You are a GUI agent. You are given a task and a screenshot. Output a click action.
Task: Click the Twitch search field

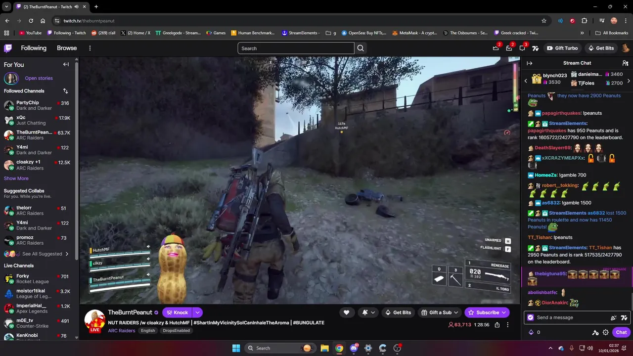coord(296,48)
